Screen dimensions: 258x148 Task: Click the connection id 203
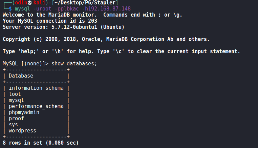pos(92,21)
